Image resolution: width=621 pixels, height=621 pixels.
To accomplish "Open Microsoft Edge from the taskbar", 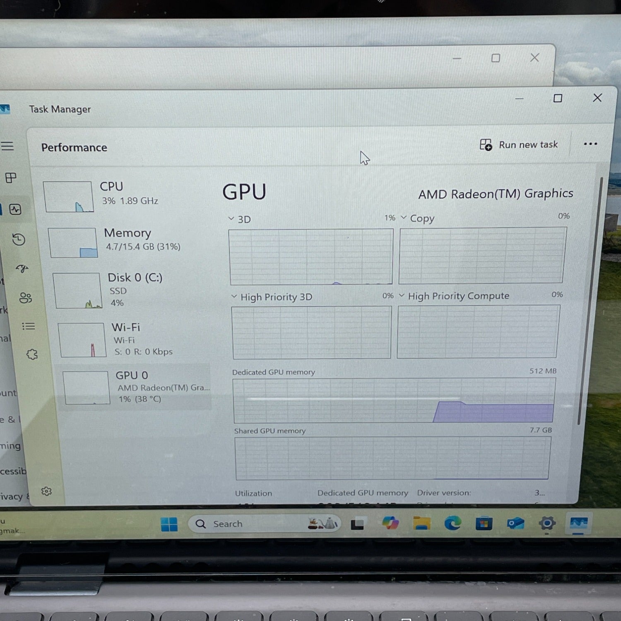I will [x=453, y=524].
